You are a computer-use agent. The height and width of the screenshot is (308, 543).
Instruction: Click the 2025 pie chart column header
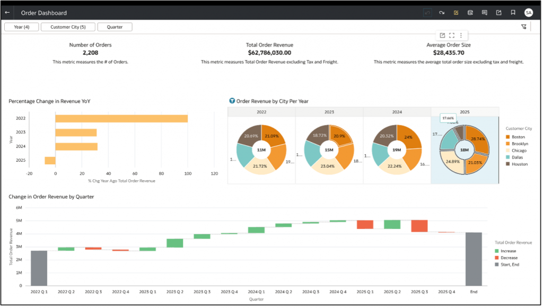pos(465,112)
